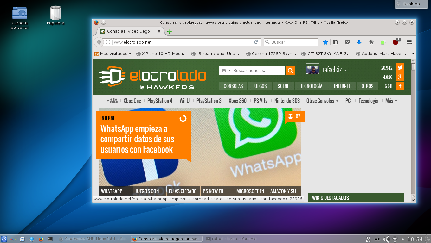Switch to Konsole rafael bash taskbar entry

coord(231,239)
